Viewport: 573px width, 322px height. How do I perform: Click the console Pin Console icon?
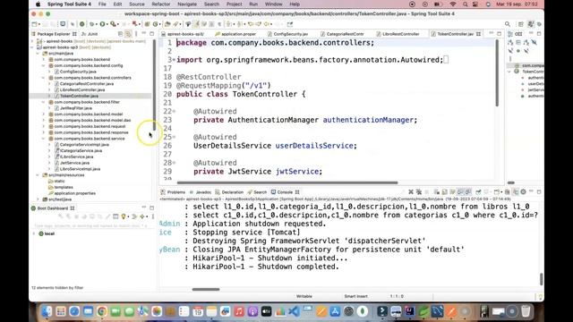pyautogui.click(x=478, y=191)
